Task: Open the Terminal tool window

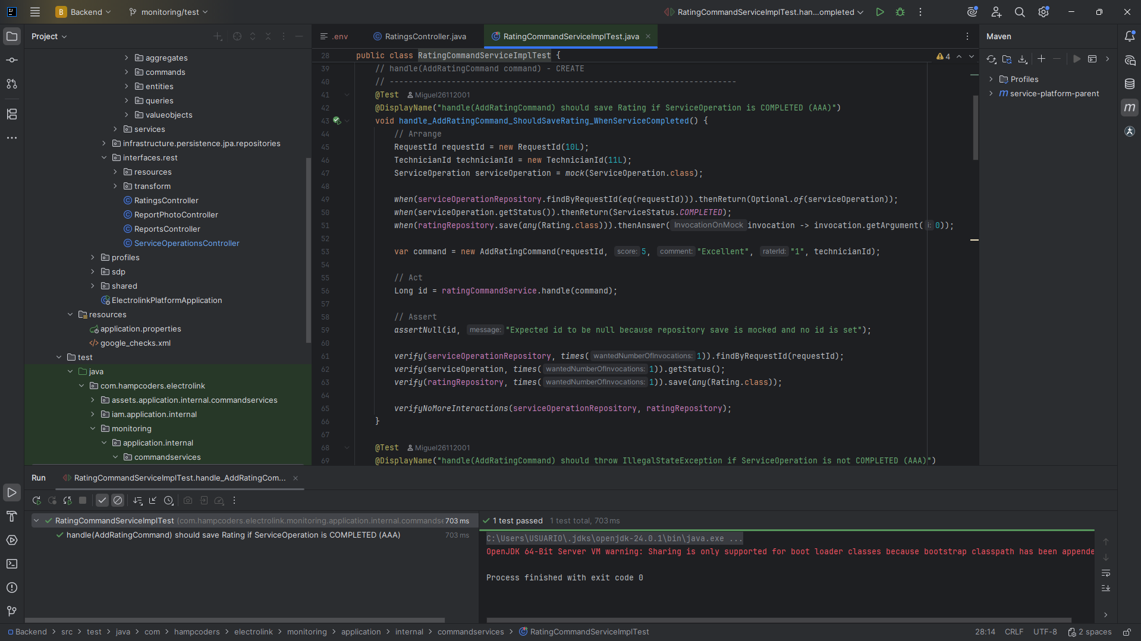Action: (x=12, y=564)
